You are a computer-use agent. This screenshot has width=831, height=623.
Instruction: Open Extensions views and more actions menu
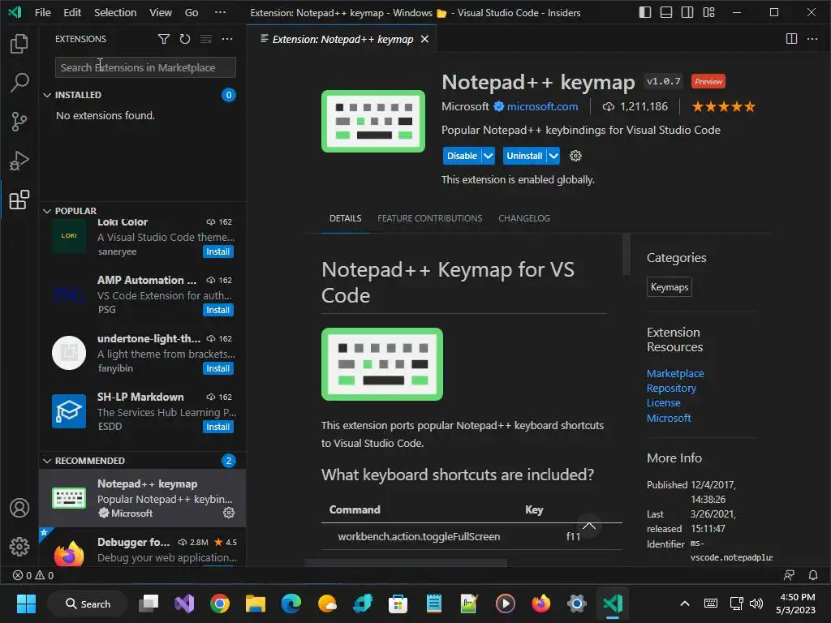click(227, 39)
